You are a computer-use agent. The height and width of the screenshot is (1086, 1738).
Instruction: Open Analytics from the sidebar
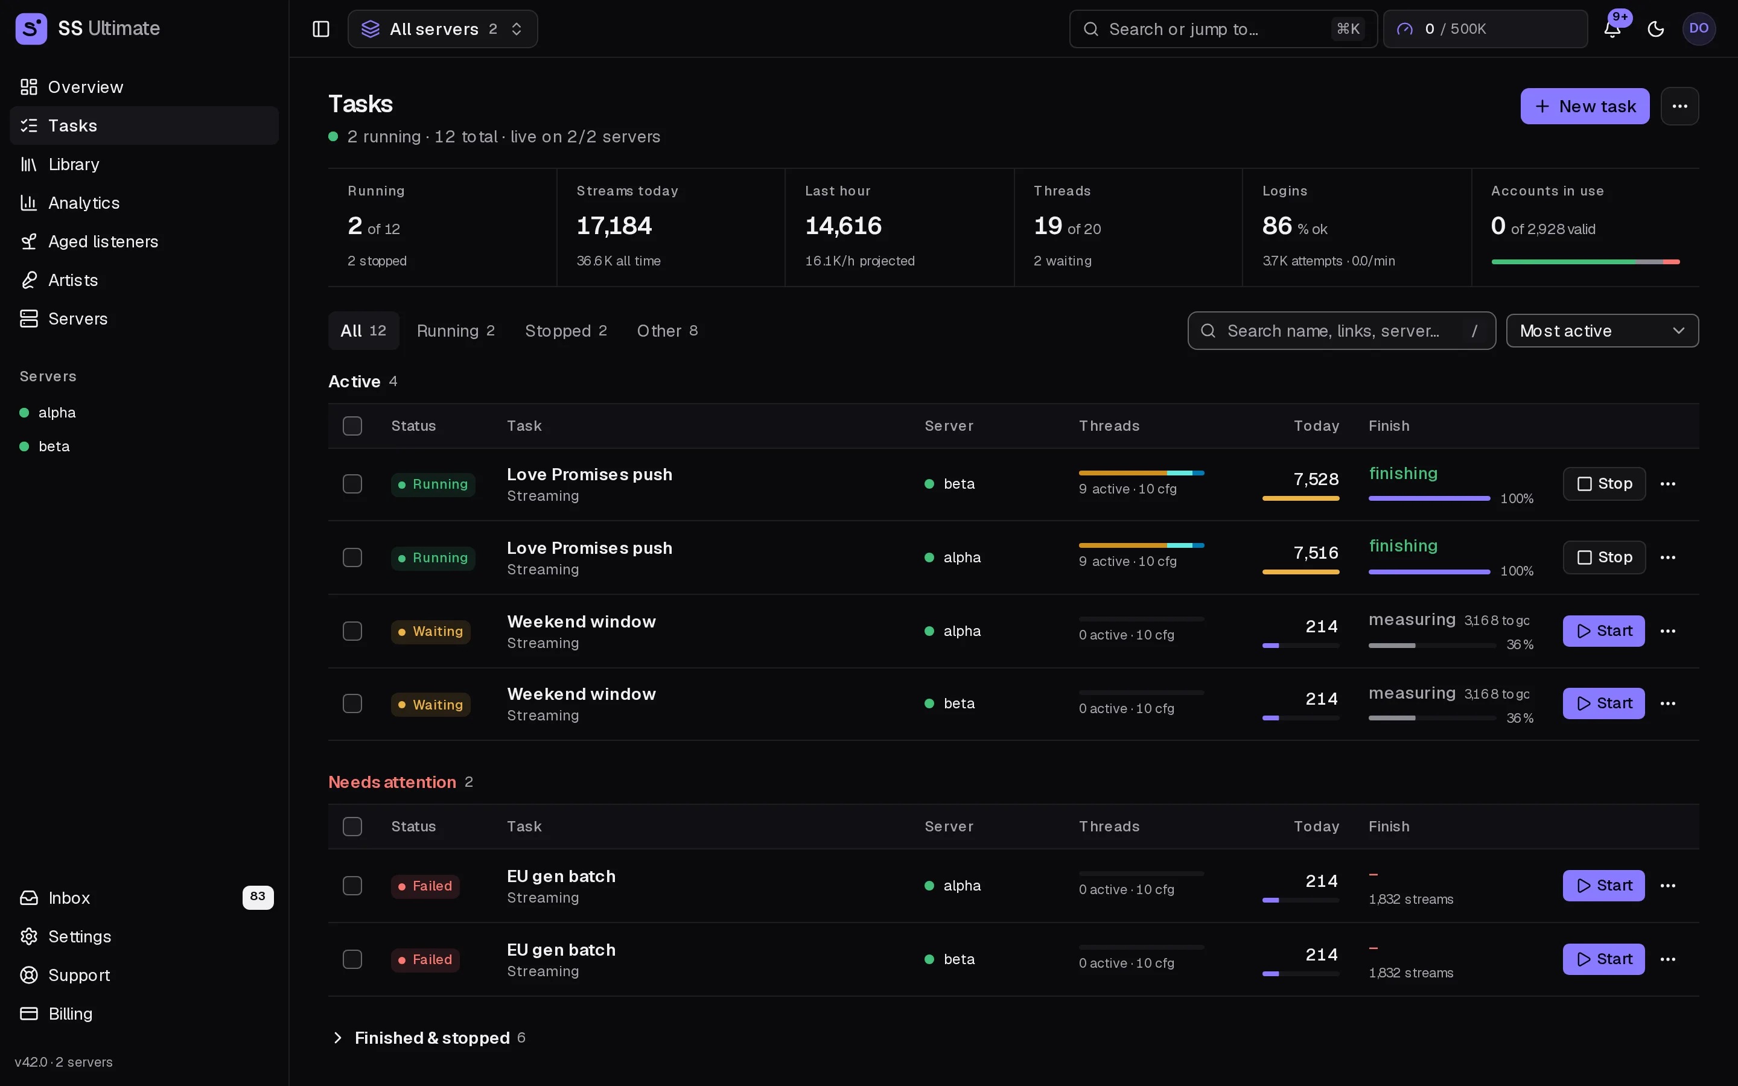(144, 203)
